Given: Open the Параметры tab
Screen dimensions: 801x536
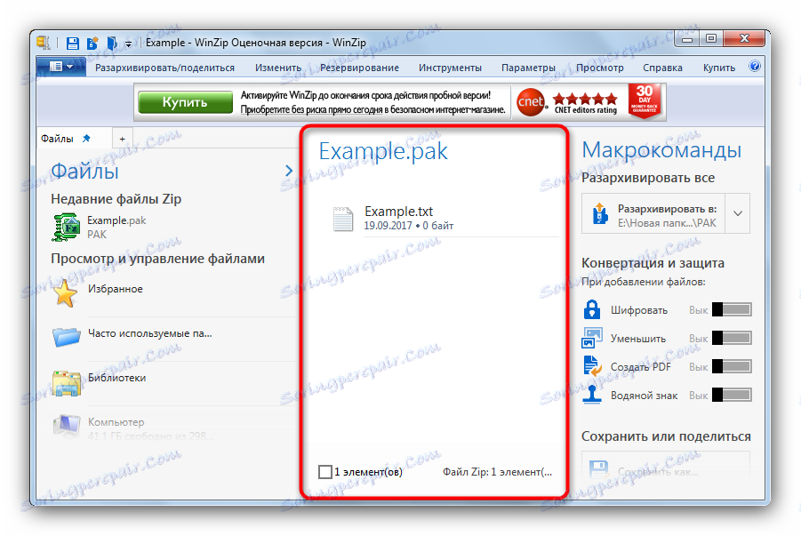Looking at the screenshot, I should coord(528,68).
